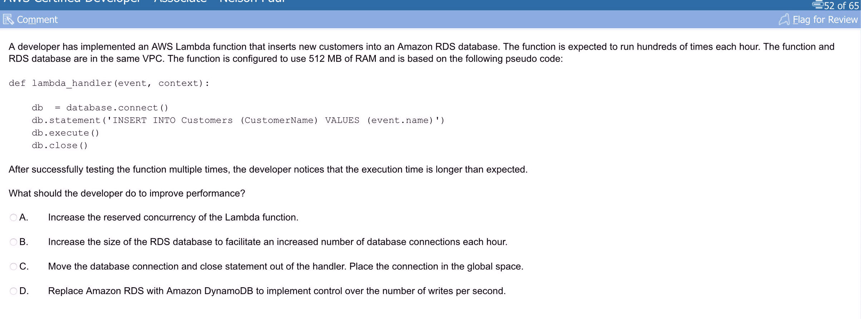Click answer text about reserved concurrency
Viewport: 861px width, 319px height.
click(x=173, y=217)
